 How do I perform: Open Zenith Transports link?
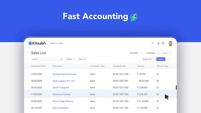pyautogui.click(x=61, y=88)
